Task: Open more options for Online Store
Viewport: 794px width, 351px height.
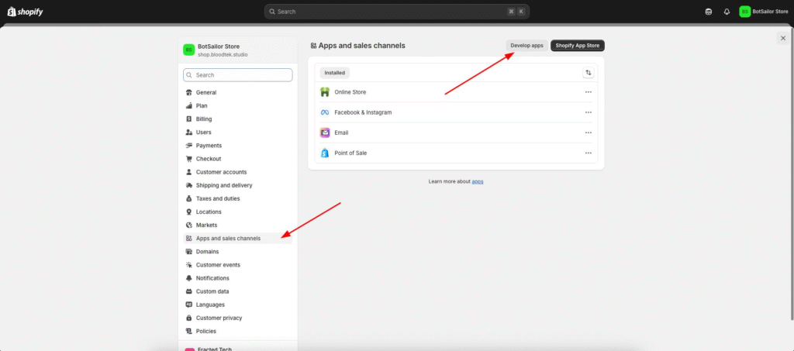Action: 588,92
